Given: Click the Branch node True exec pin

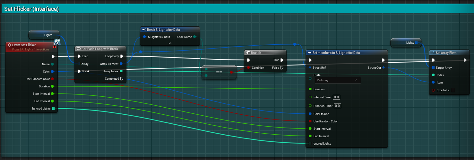Looking at the screenshot, I should (282, 60).
